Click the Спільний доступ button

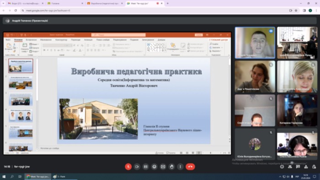tap(219, 40)
